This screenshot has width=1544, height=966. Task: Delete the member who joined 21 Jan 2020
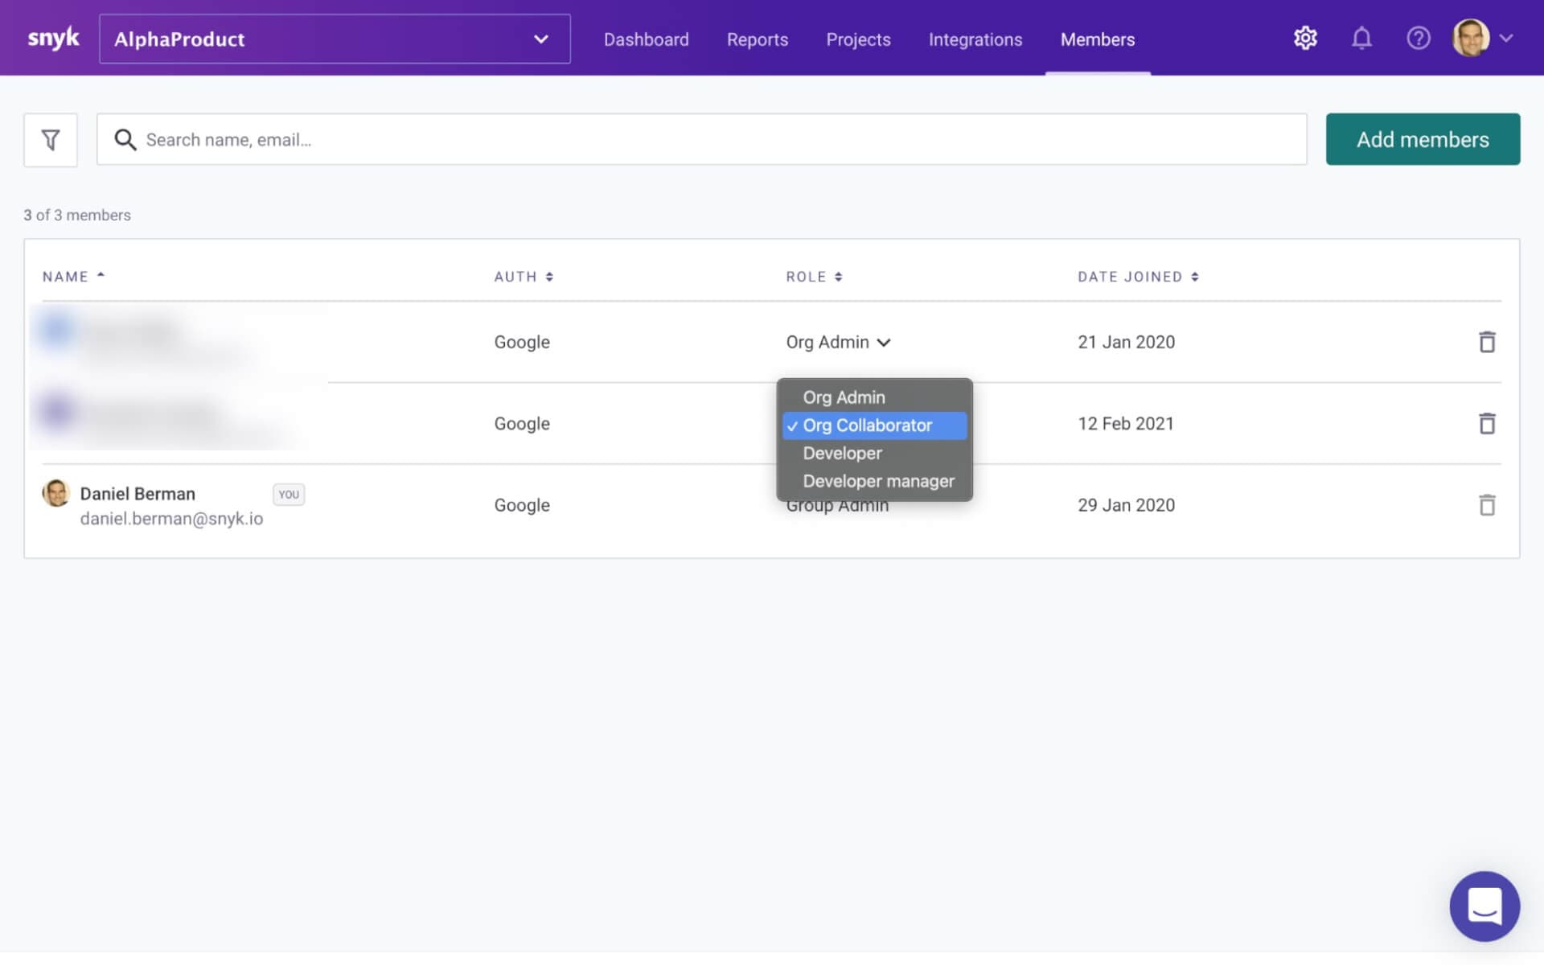1487,342
